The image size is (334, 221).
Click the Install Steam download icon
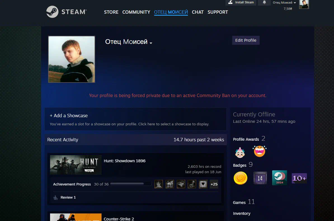click(230, 2)
